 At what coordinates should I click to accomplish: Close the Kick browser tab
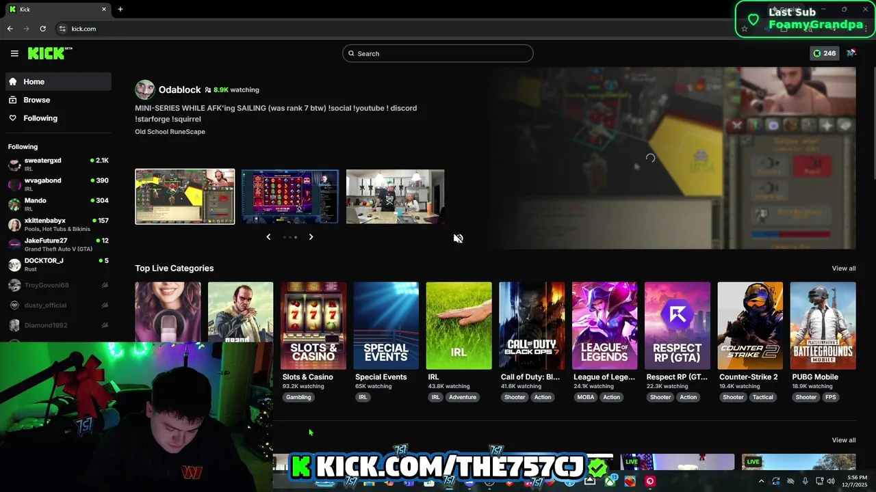coord(104,9)
